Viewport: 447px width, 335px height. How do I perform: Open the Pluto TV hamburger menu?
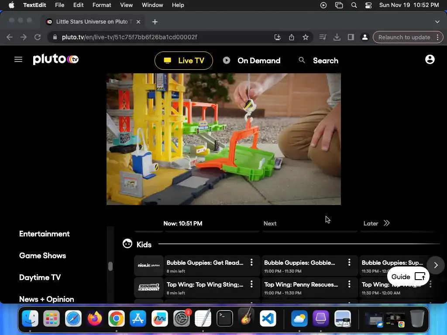coord(18,59)
